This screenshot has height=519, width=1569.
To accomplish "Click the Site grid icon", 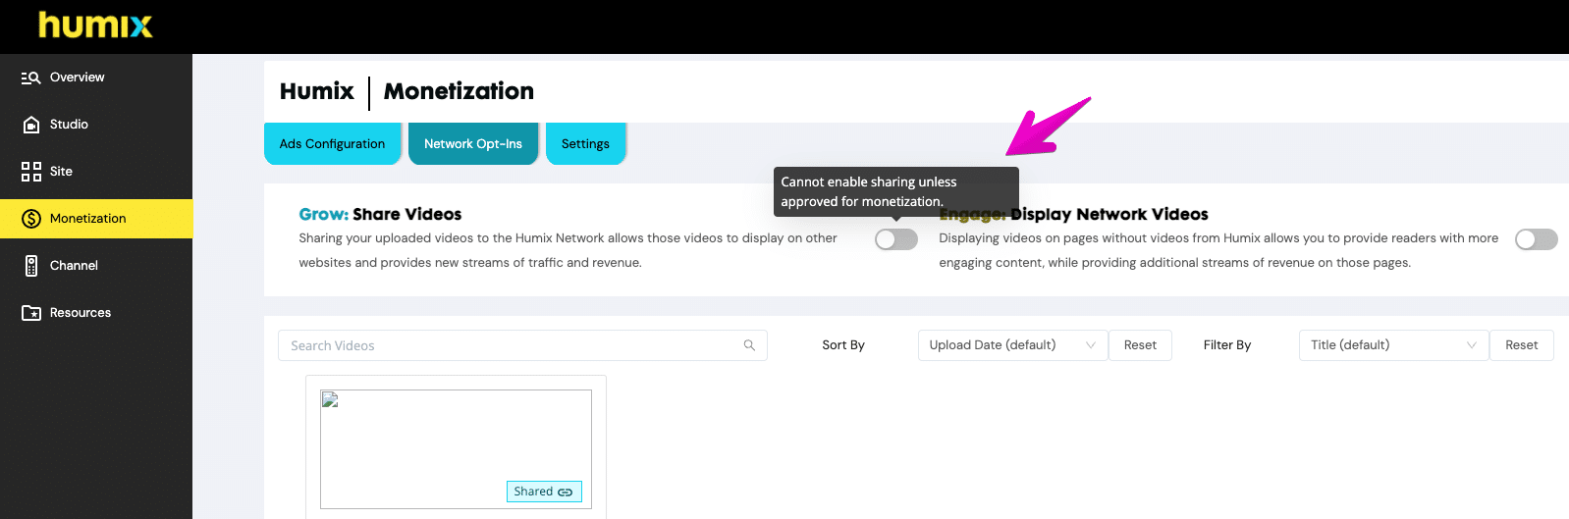I will tap(31, 172).
